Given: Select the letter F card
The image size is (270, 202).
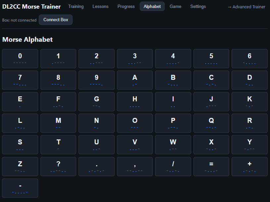Looking at the screenshot, I should point(58,102).
